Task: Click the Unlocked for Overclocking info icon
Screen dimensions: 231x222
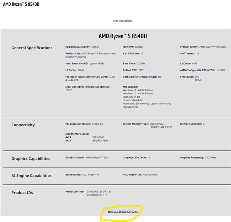Action: click(x=155, y=77)
